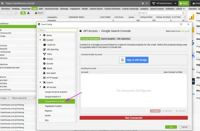Click the URL Rewriting pencil icon
Viewport: 200px width, 131px height.
point(44,49)
